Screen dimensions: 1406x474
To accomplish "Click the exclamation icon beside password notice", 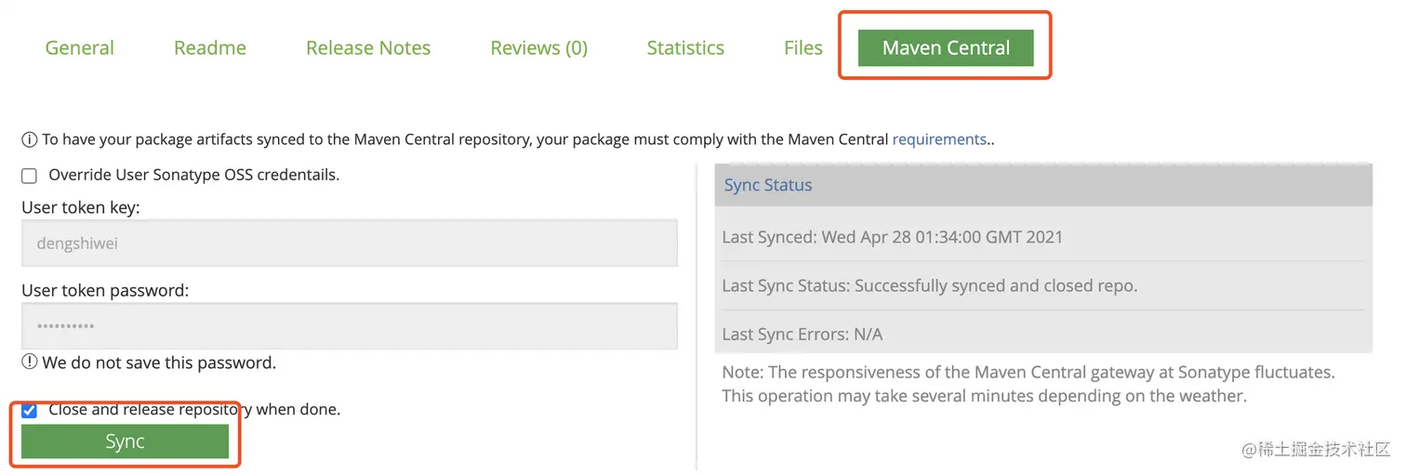I will (30, 362).
